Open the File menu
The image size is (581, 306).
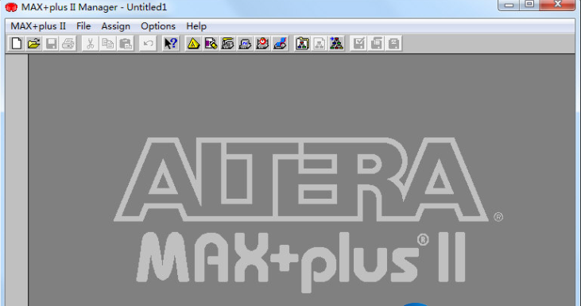(x=83, y=26)
